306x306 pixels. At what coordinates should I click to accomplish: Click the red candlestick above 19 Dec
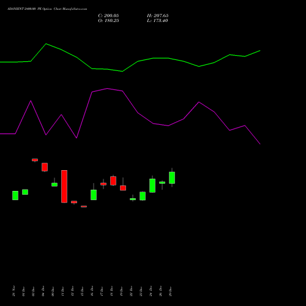[123, 188]
